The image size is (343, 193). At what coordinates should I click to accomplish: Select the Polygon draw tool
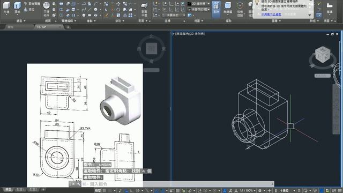coord(84,16)
